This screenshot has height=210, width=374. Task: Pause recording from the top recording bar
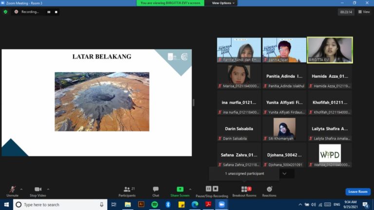click(x=49, y=12)
